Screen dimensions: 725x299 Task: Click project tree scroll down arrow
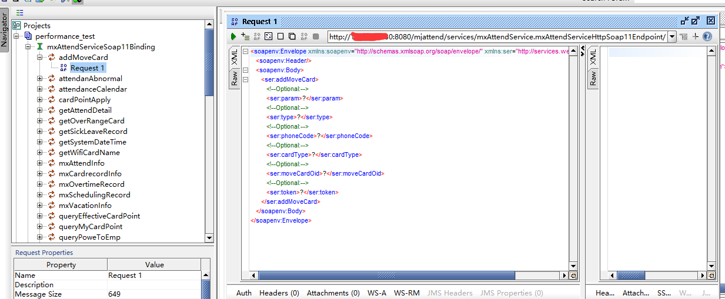[x=209, y=237]
